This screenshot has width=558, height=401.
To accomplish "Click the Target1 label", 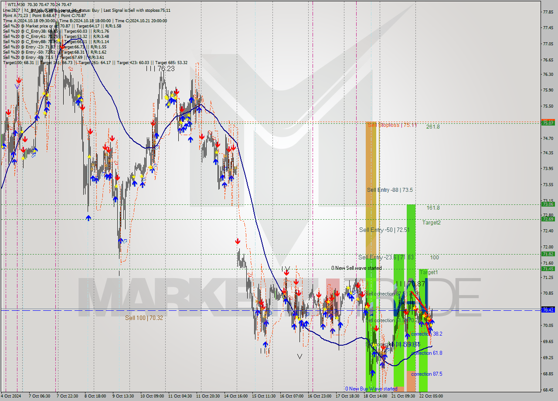I will (x=429, y=272).
